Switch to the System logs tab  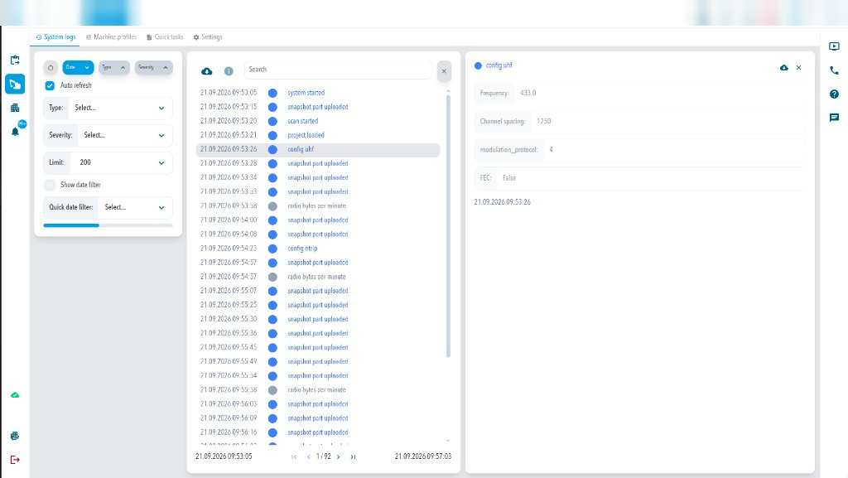coord(55,36)
